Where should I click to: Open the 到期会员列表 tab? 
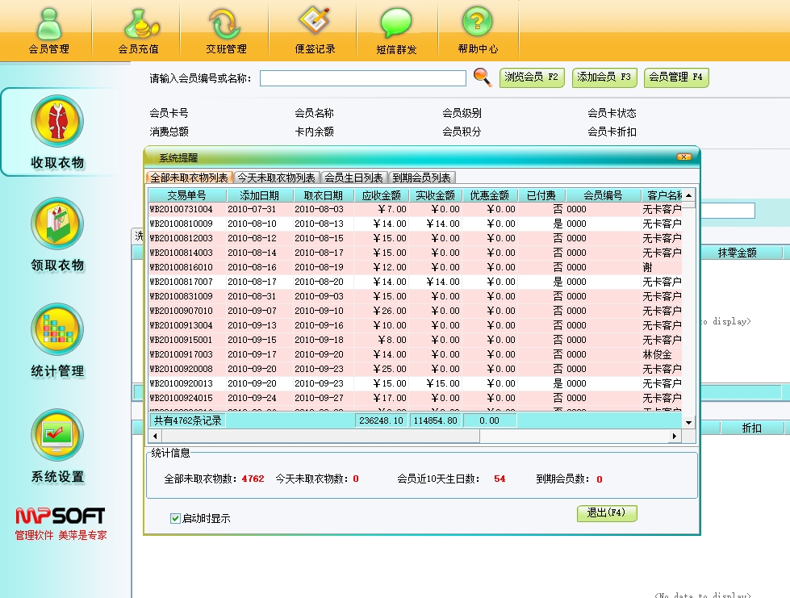pos(422,178)
